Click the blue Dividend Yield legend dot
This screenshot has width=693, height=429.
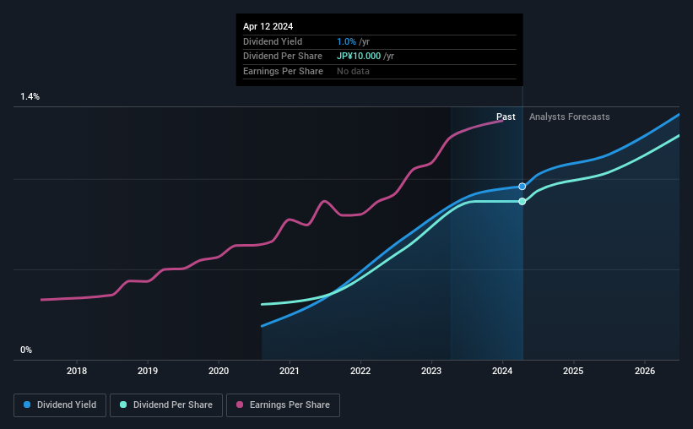click(x=27, y=405)
